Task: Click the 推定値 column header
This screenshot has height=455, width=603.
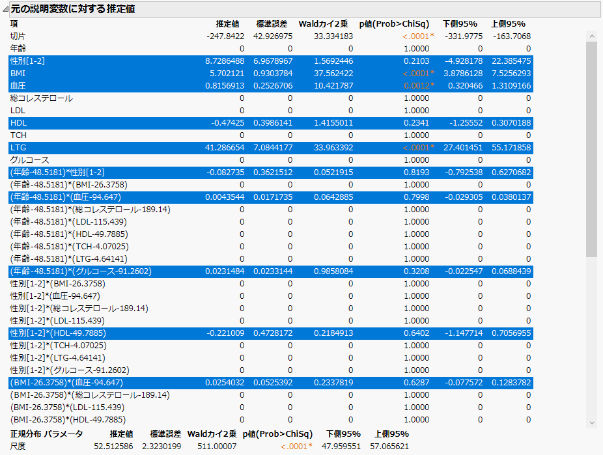Action: (x=226, y=23)
